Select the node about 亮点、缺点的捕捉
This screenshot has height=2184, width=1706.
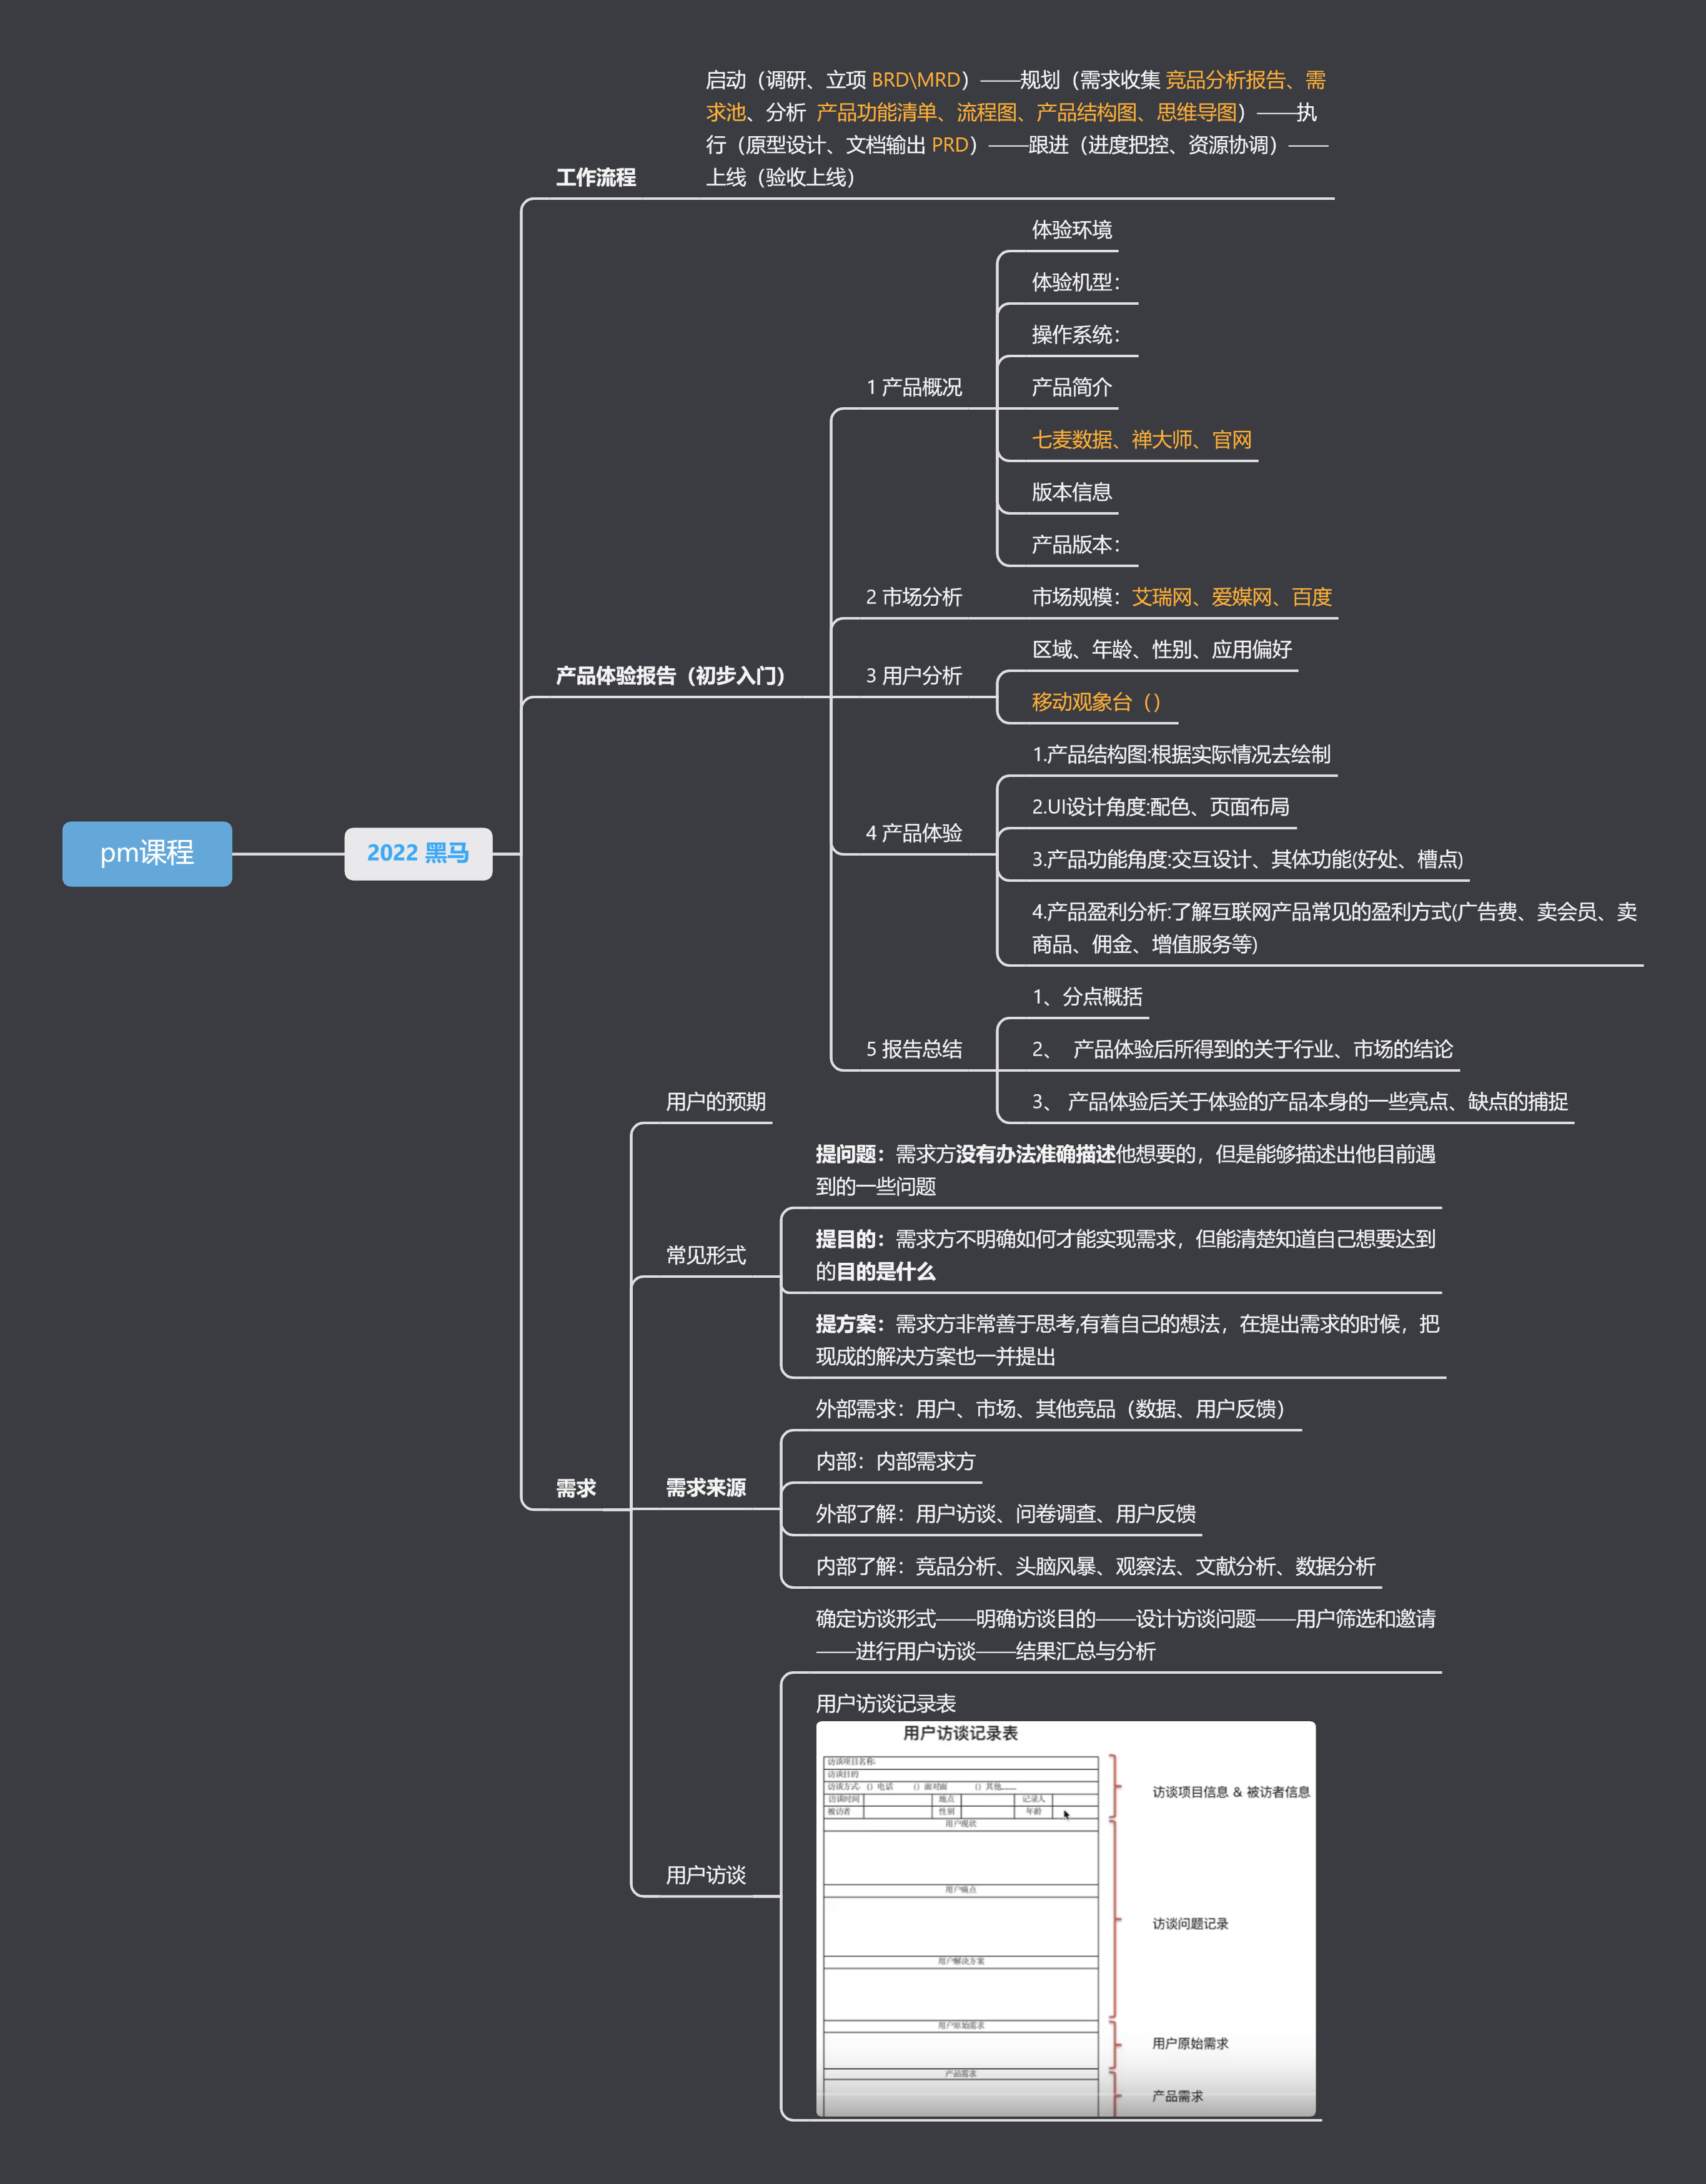1300,1101
